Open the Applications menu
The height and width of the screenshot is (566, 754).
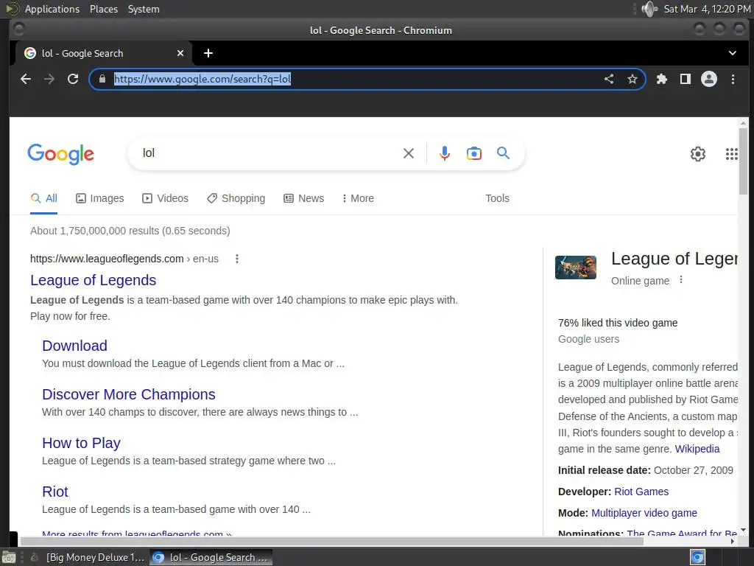tap(52, 9)
